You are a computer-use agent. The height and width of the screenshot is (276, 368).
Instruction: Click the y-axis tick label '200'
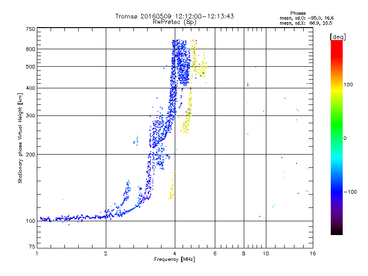pyautogui.click(x=30, y=155)
